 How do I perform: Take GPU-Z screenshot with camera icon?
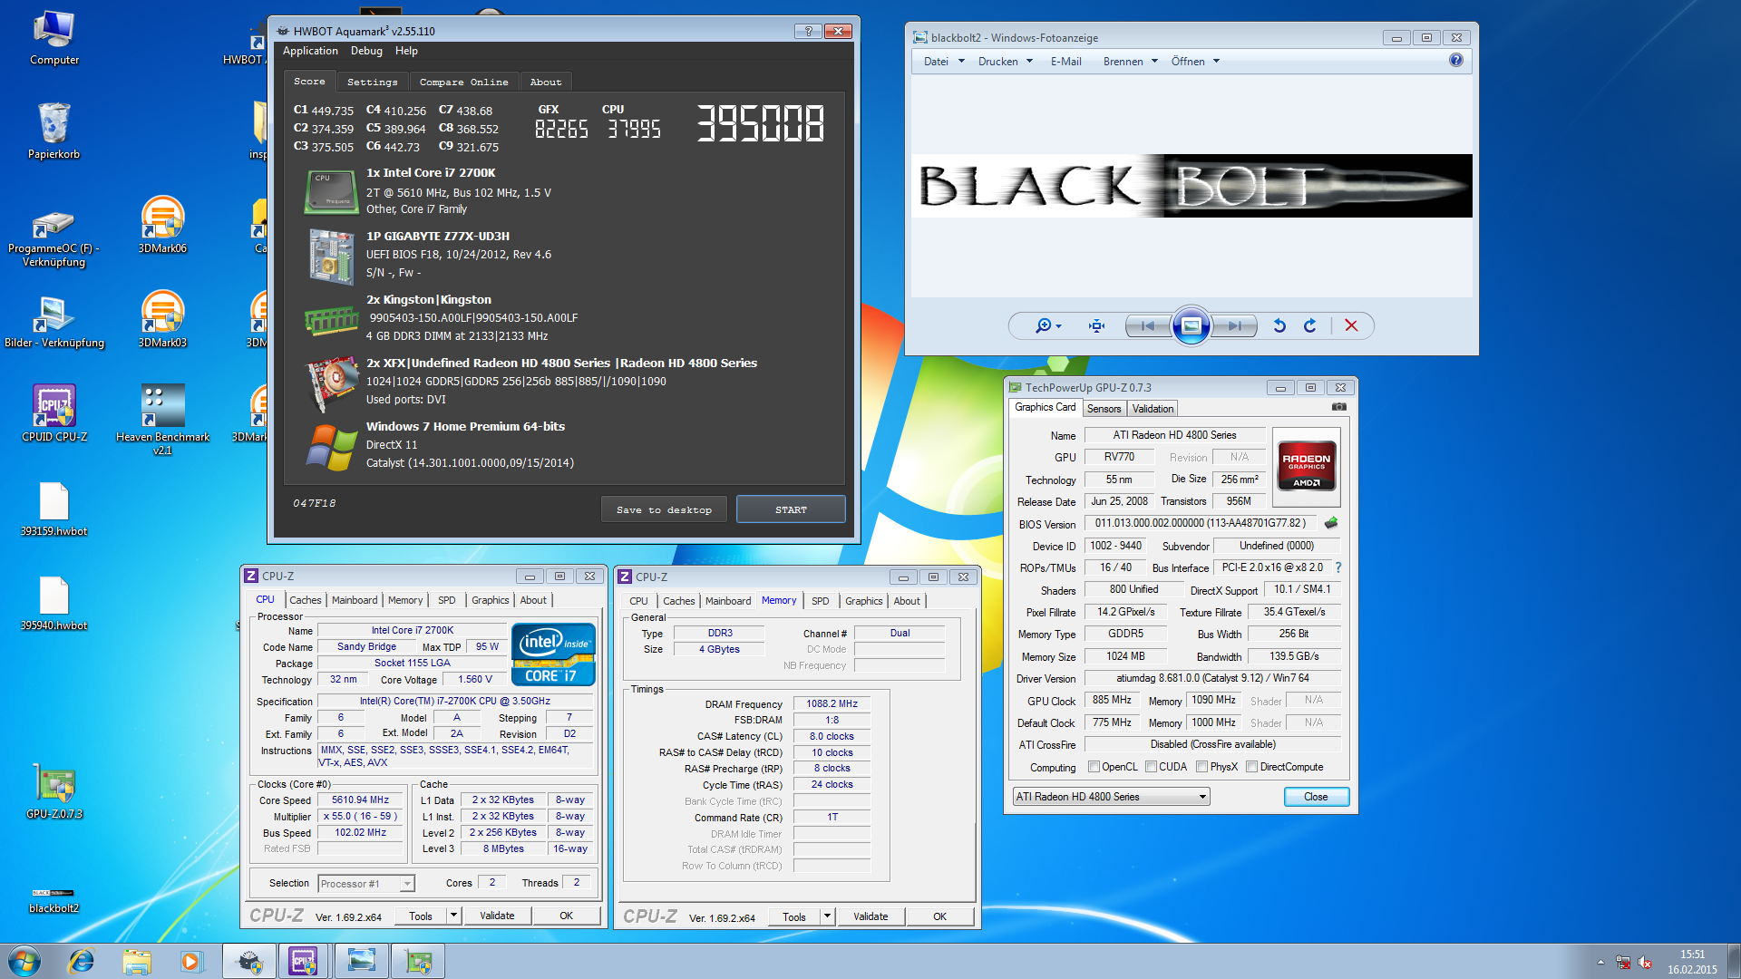tap(1338, 407)
